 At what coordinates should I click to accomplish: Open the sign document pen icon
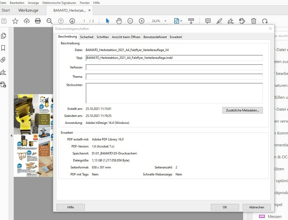[x=231, y=21]
